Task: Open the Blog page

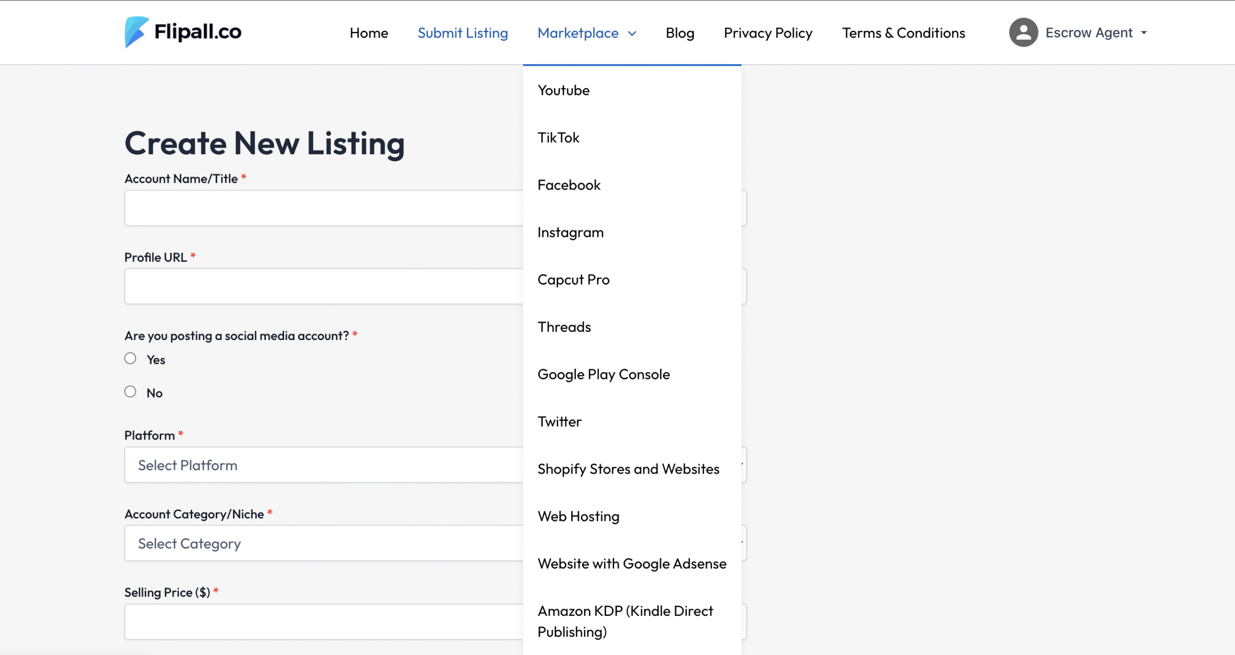Action: pos(680,33)
